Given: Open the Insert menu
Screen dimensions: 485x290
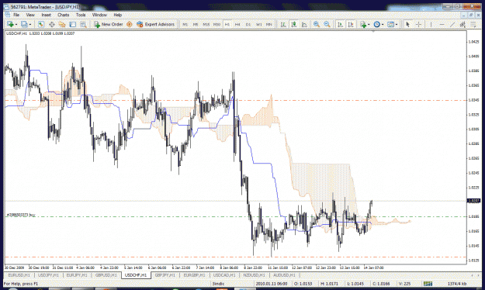Looking at the screenshot, I should click(x=47, y=15).
